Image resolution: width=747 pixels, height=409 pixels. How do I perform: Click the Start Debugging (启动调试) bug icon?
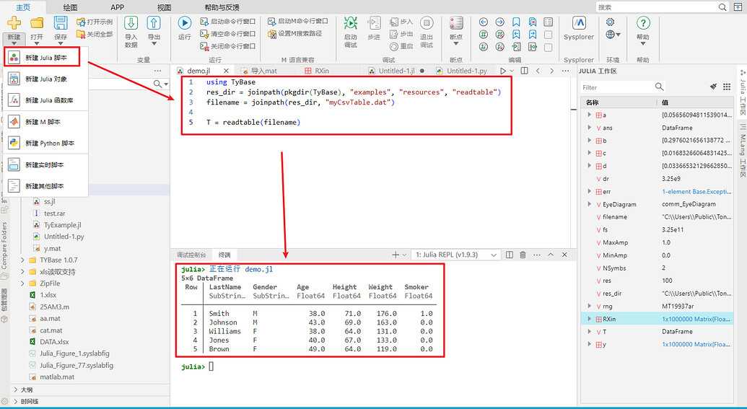[351, 23]
